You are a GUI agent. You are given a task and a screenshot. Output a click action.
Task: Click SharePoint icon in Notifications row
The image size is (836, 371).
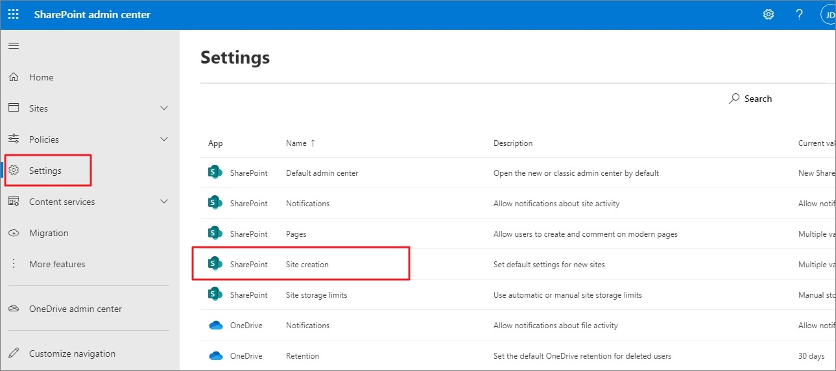point(215,203)
